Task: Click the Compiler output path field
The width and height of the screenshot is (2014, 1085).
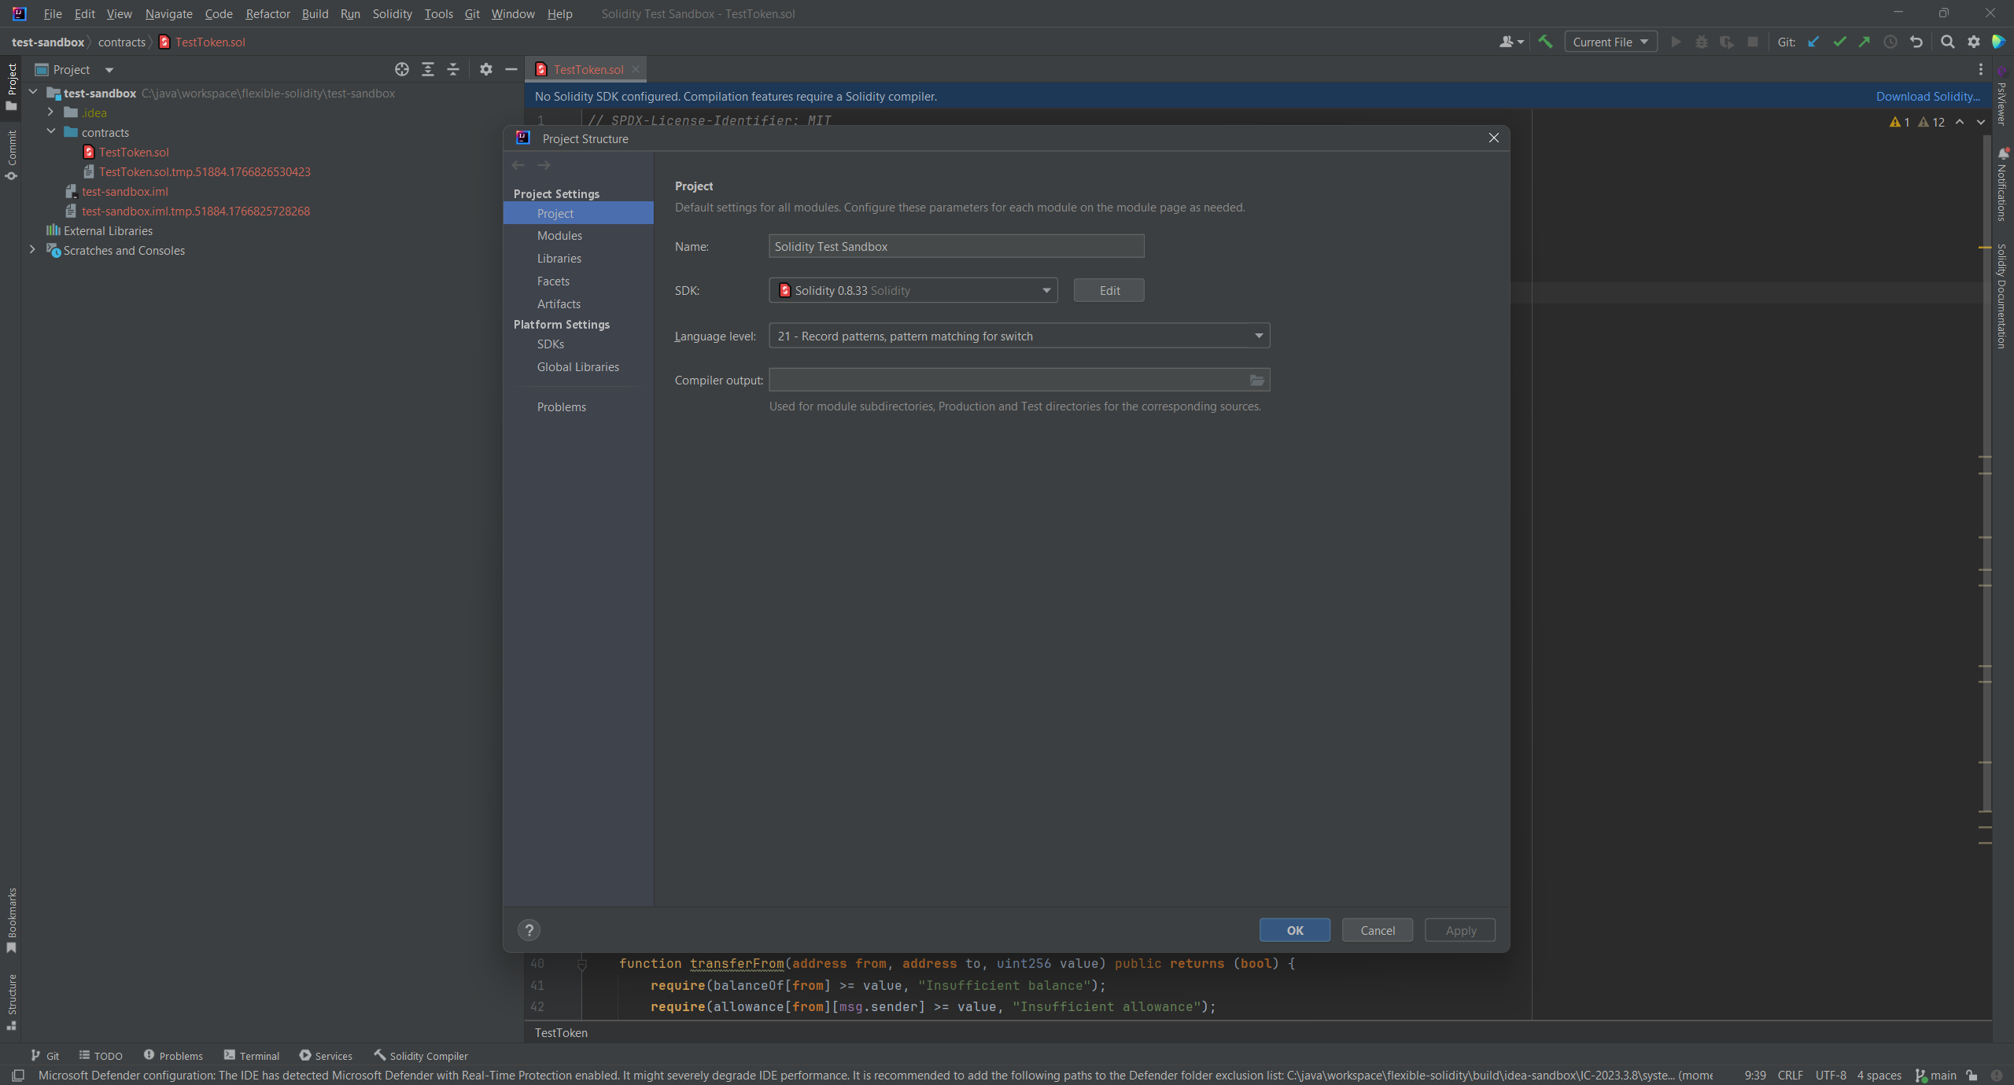Action: click(x=1007, y=381)
